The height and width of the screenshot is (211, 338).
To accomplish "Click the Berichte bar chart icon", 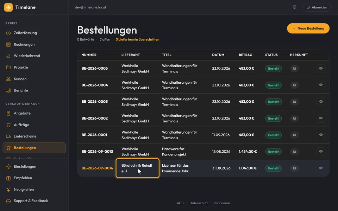I will point(8,90).
